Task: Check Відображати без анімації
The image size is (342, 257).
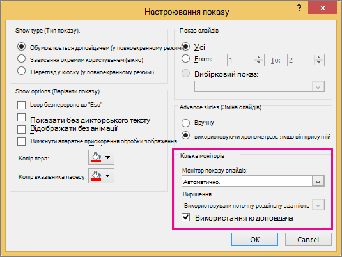Action: click(x=21, y=129)
